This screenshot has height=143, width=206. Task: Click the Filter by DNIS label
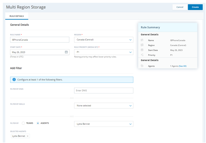pos(17,89)
